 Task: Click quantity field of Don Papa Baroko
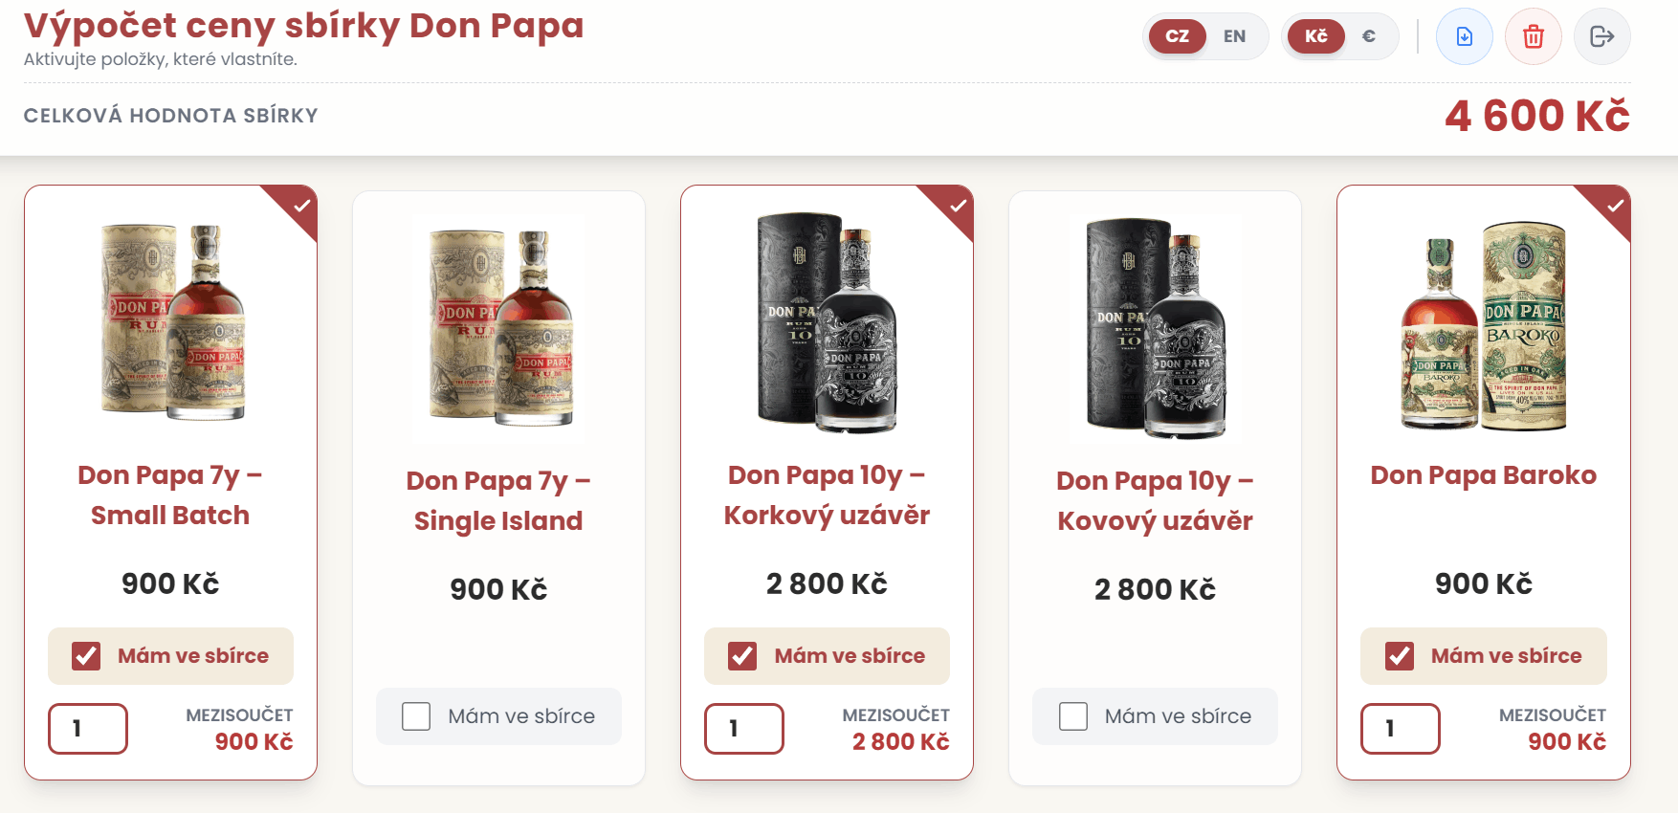coord(1401,729)
